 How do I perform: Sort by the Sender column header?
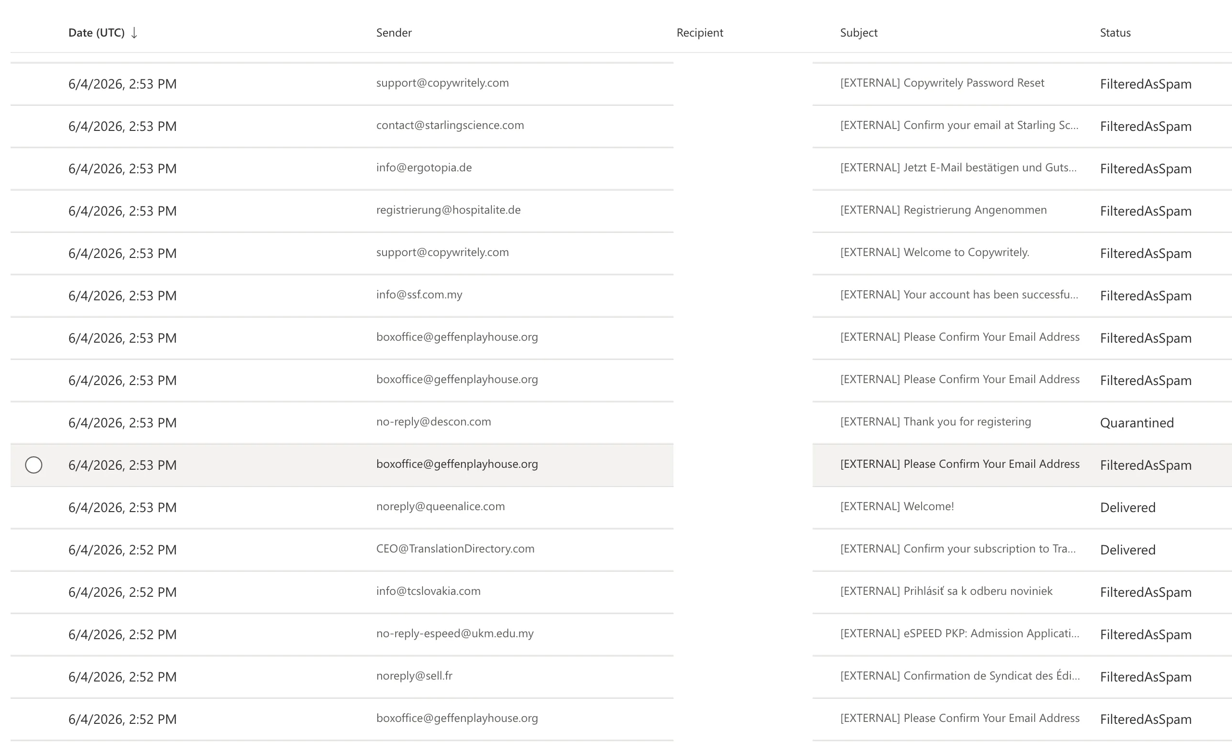394,33
